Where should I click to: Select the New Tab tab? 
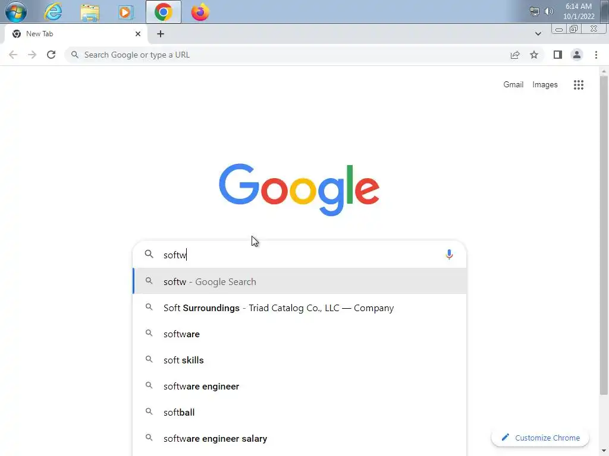pos(76,34)
